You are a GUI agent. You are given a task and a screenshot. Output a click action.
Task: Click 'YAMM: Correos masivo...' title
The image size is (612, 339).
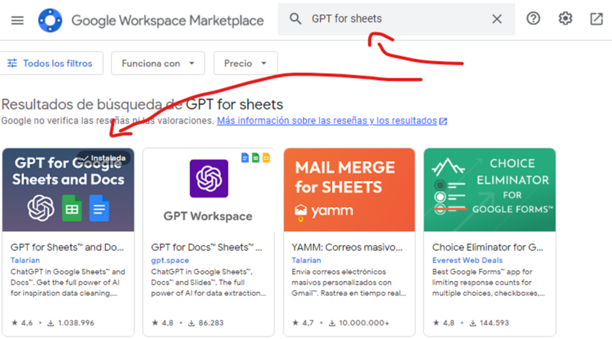(x=347, y=247)
